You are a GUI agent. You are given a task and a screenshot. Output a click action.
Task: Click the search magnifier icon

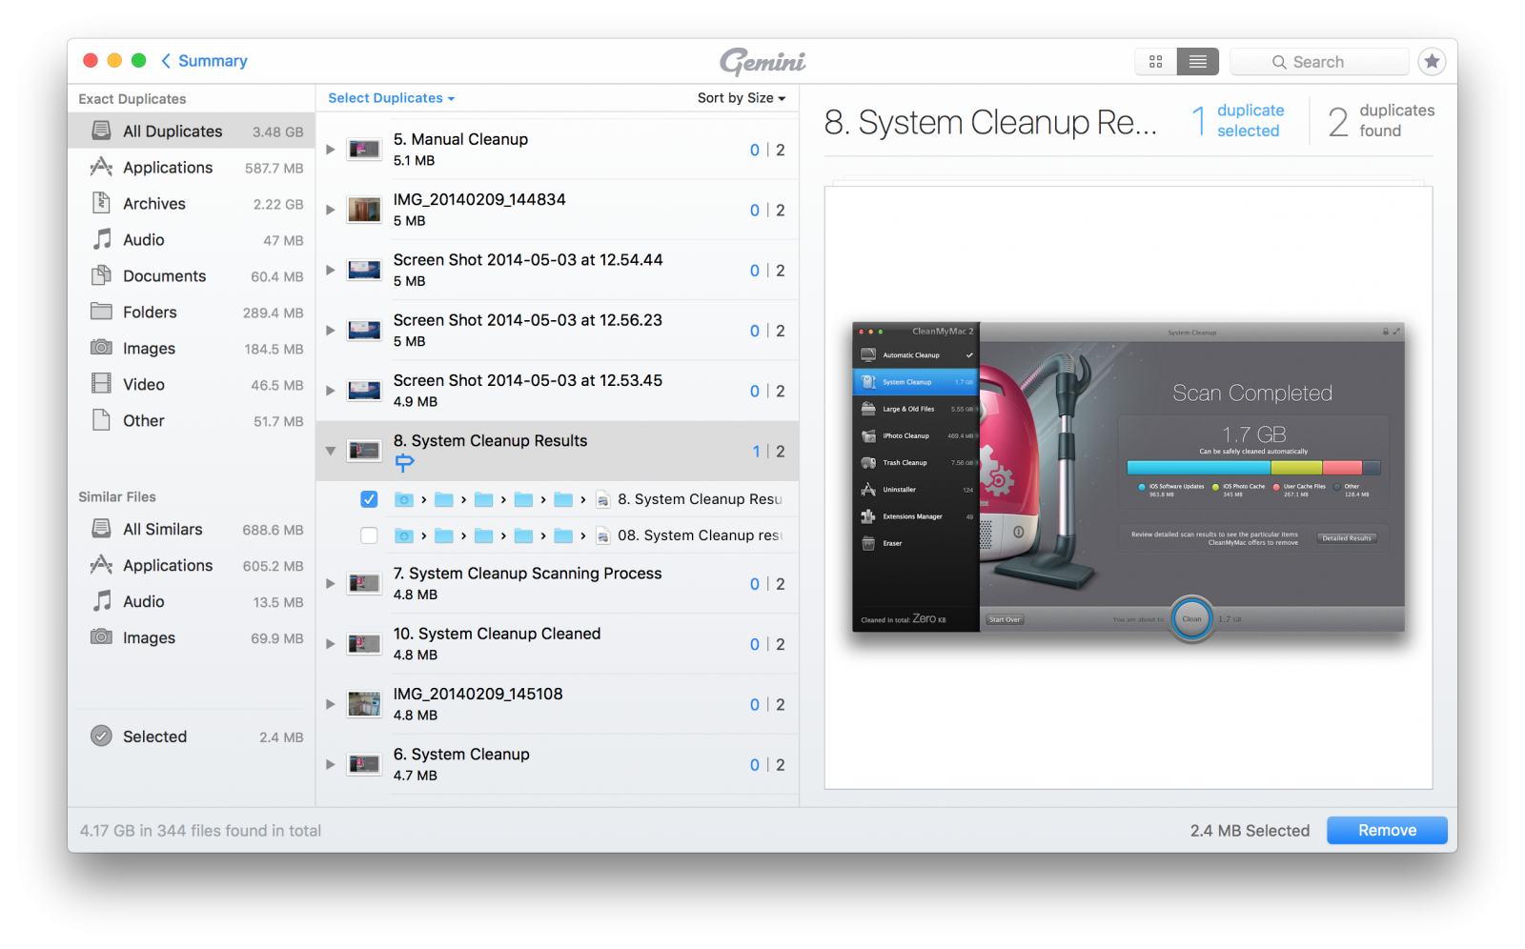pyautogui.click(x=1279, y=62)
